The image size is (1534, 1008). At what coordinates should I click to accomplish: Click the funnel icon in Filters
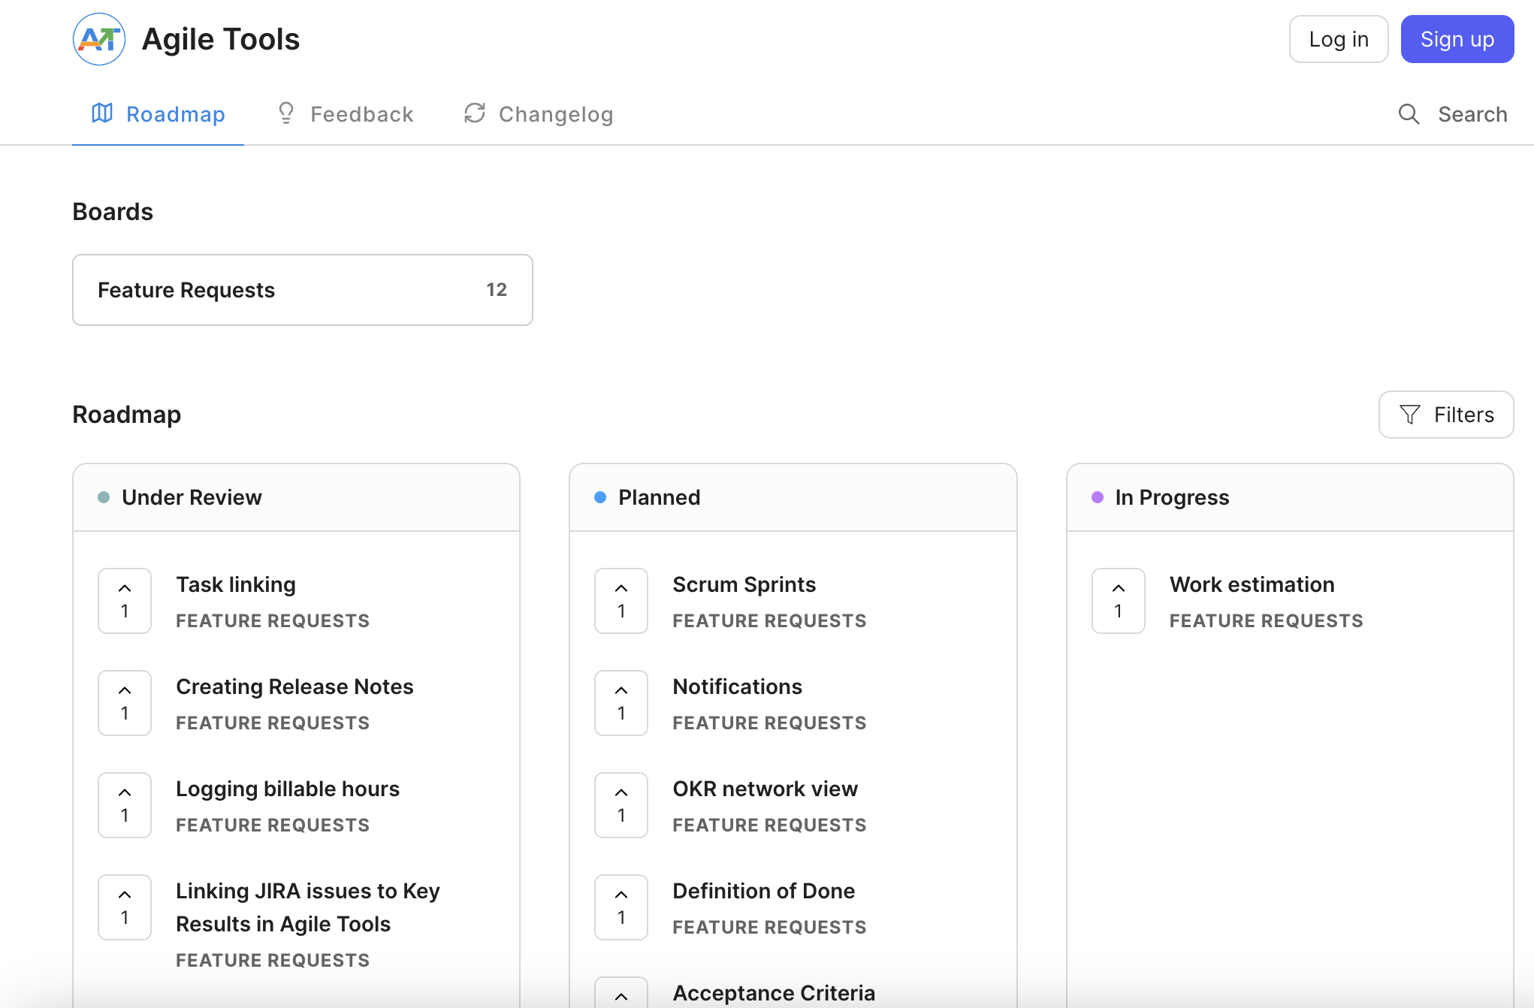1410,415
